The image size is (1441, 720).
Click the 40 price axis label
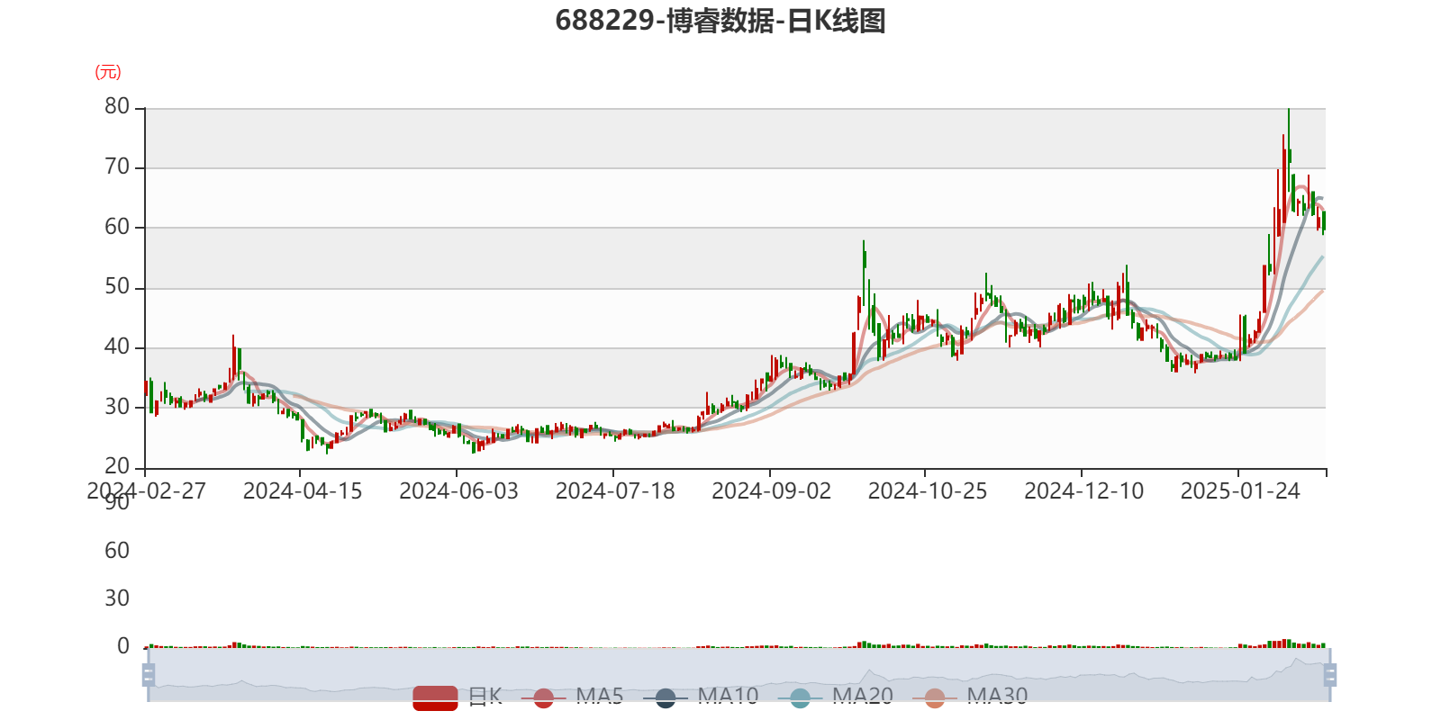click(117, 347)
